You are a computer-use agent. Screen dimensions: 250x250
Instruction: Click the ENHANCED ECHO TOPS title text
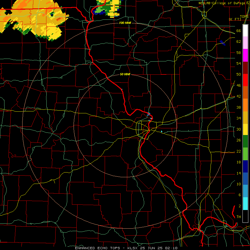[x=97, y=248]
